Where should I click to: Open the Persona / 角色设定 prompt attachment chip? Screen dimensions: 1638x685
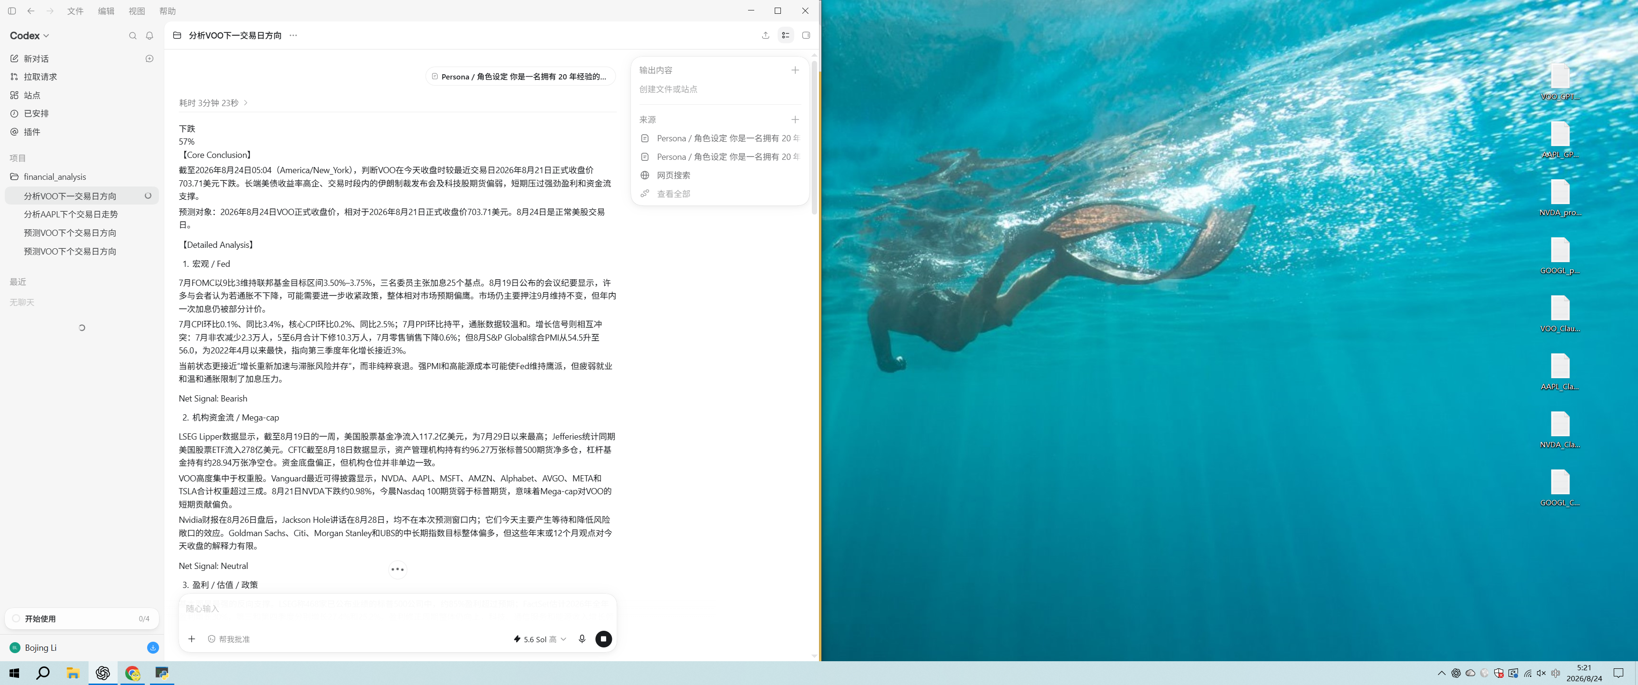[x=520, y=77]
